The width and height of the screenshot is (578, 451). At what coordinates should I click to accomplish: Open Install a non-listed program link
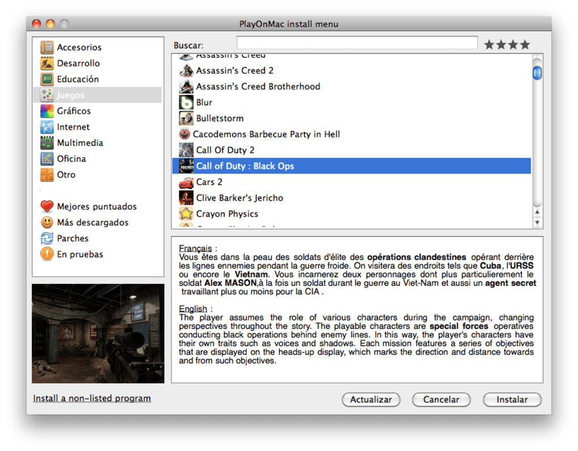click(x=92, y=398)
